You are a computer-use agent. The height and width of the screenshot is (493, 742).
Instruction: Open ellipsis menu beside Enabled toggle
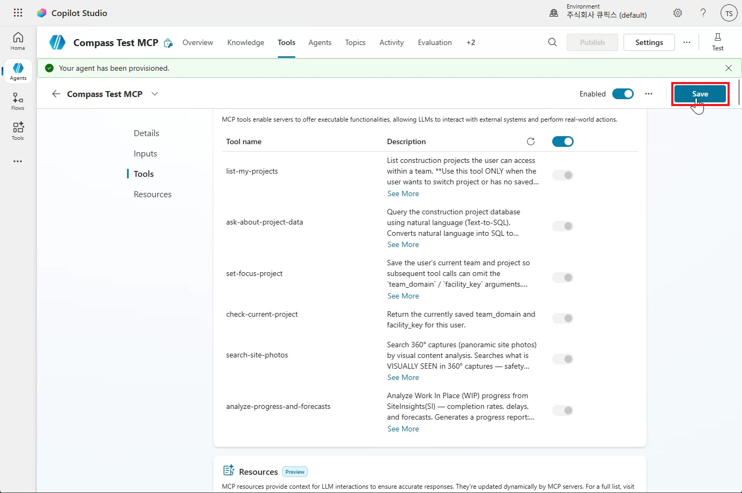tap(649, 94)
